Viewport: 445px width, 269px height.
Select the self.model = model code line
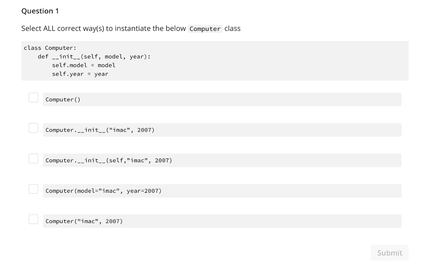point(83,65)
